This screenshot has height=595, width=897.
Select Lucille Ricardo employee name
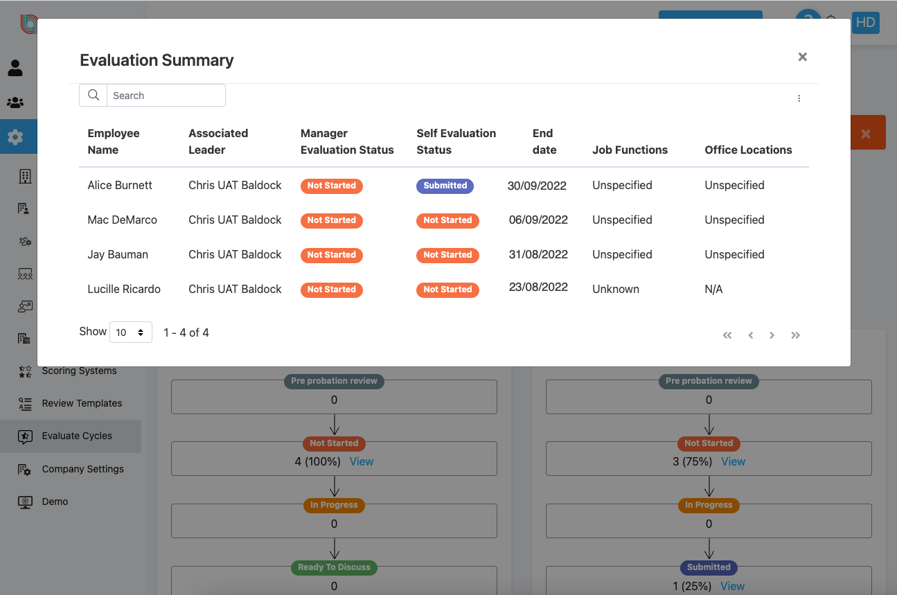click(x=124, y=289)
